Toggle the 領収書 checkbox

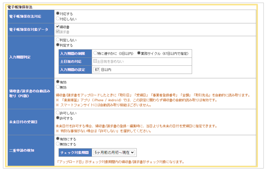coord(58,27)
